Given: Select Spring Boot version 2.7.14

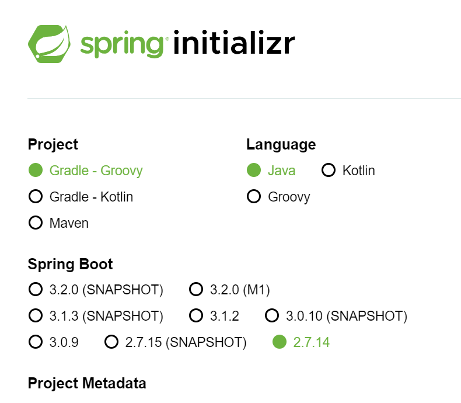Looking at the screenshot, I should pos(280,342).
